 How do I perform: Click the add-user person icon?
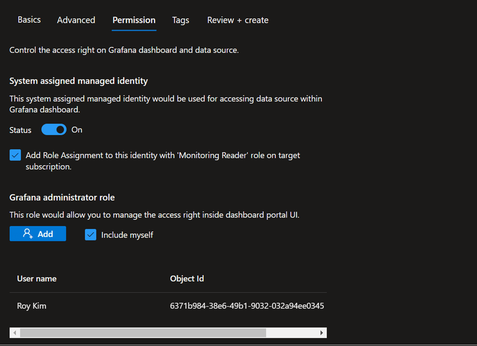pos(28,234)
